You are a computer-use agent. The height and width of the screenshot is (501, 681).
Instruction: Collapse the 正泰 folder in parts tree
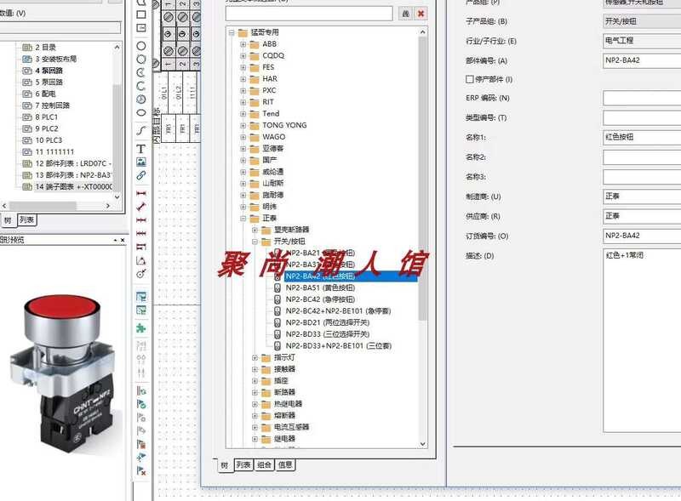[x=243, y=218]
